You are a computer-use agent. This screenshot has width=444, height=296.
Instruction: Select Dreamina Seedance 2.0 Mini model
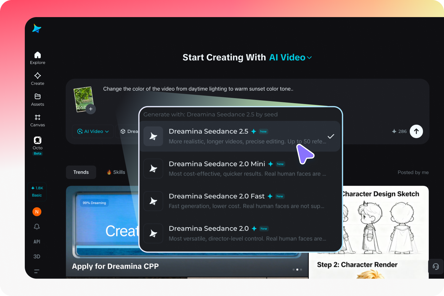tap(240, 169)
